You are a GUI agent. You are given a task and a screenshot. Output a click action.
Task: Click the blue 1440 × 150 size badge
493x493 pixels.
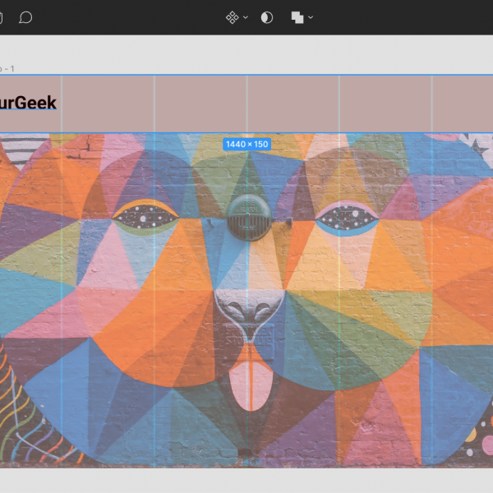pos(246,145)
